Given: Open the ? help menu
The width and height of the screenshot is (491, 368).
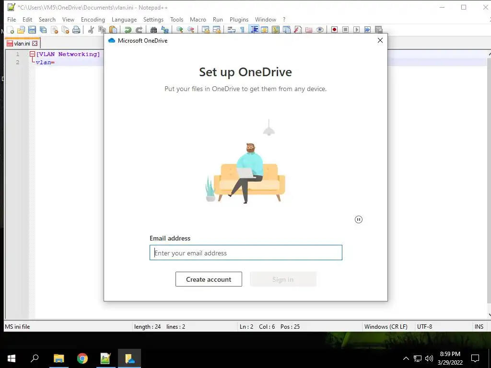Looking at the screenshot, I should click(x=284, y=19).
